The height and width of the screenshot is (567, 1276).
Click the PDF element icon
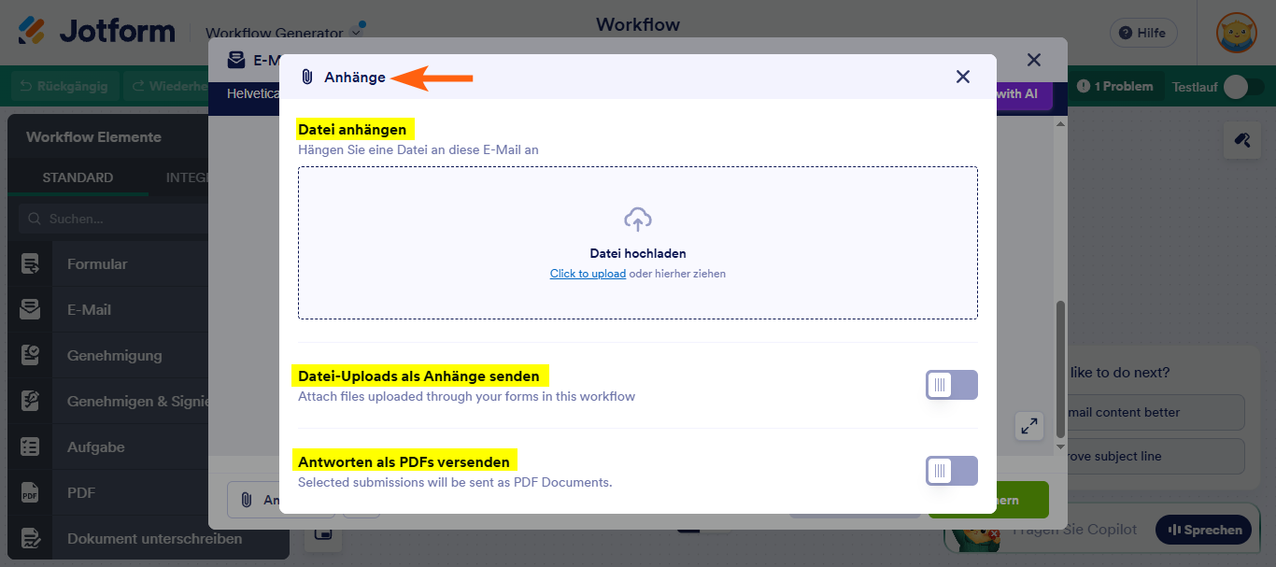pyautogui.click(x=30, y=492)
